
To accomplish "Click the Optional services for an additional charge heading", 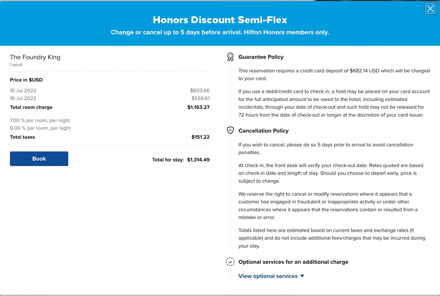I will [293, 262].
